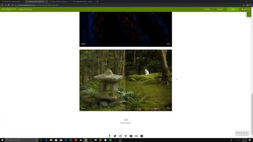253x142 pixels.
Task: Open the Mail app on the taskbar
Action: (x=61, y=140)
